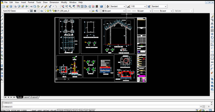Screen dimensions: 215x112
Task: Open the Draw menu
Action: click(45, 2)
